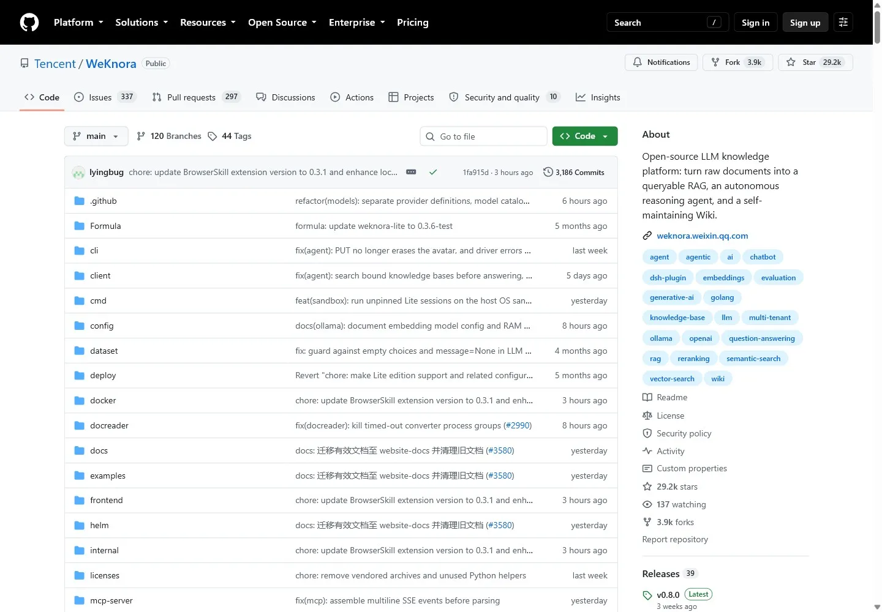Click the Readme book icon

pyautogui.click(x=647, y=397)
